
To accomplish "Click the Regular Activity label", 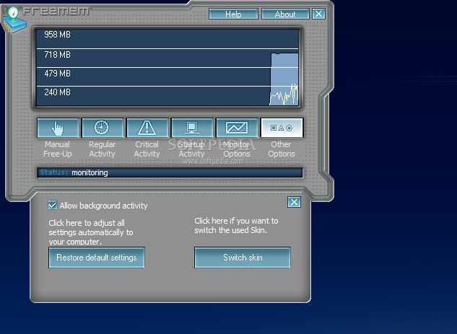I will pos(103,149).
